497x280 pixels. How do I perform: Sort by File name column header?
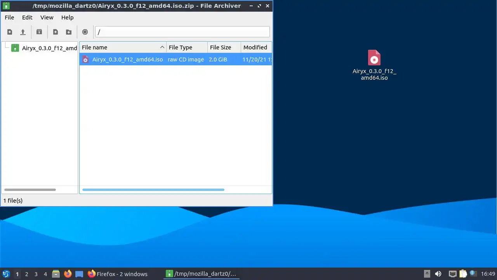pos(123,47)
